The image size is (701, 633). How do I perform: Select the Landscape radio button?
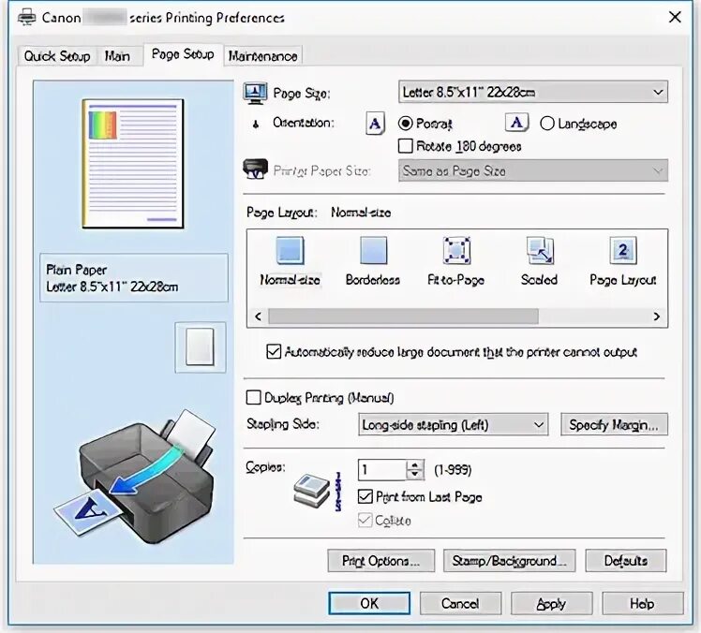(547, 124)
